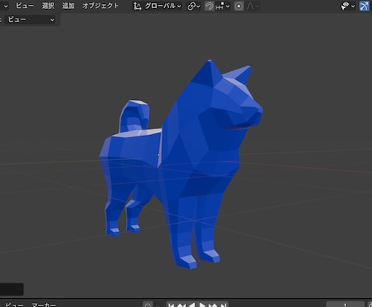This screenshot has width=372, height=307.
Task: Open the timeline マーカー menu
Action: pos(44,305)
